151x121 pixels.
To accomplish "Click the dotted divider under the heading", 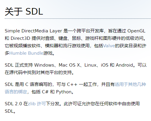I will (78, 18).
